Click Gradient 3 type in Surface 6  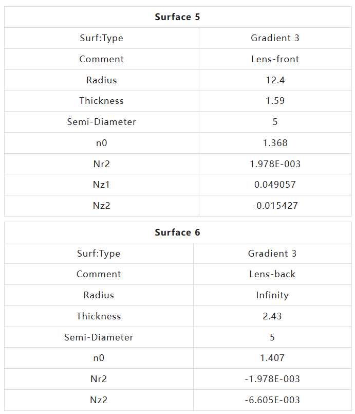pos(272,254)
